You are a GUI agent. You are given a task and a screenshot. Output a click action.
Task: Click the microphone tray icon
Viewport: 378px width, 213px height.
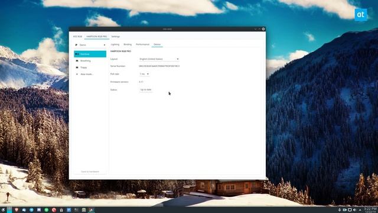[x=340, y=210]
